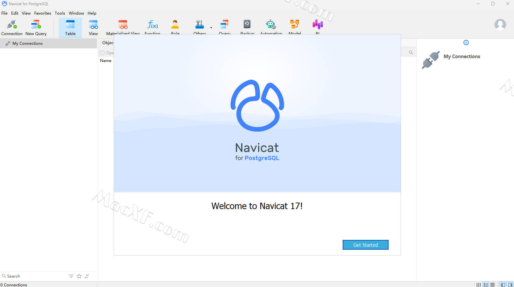Click the user profile avatar
The width and height of the screenshot is (514, 287).
(x=500, y=25)
